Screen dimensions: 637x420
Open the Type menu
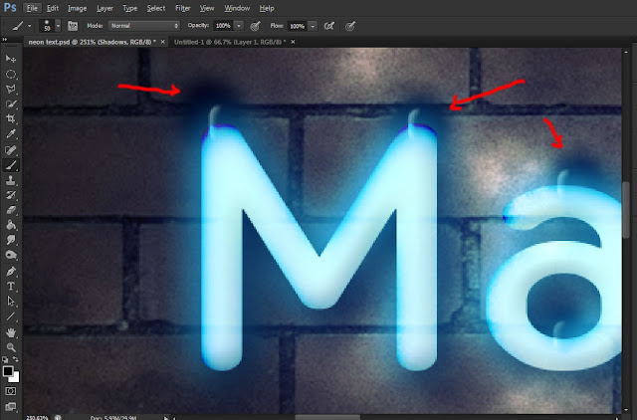(x=130, y=8)
